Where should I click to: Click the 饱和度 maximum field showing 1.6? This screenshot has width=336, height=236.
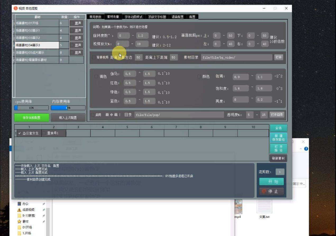264,88
